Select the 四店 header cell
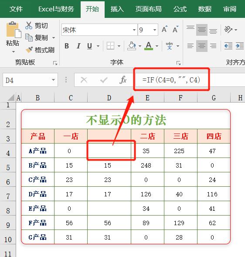 (x=214, y=136)
